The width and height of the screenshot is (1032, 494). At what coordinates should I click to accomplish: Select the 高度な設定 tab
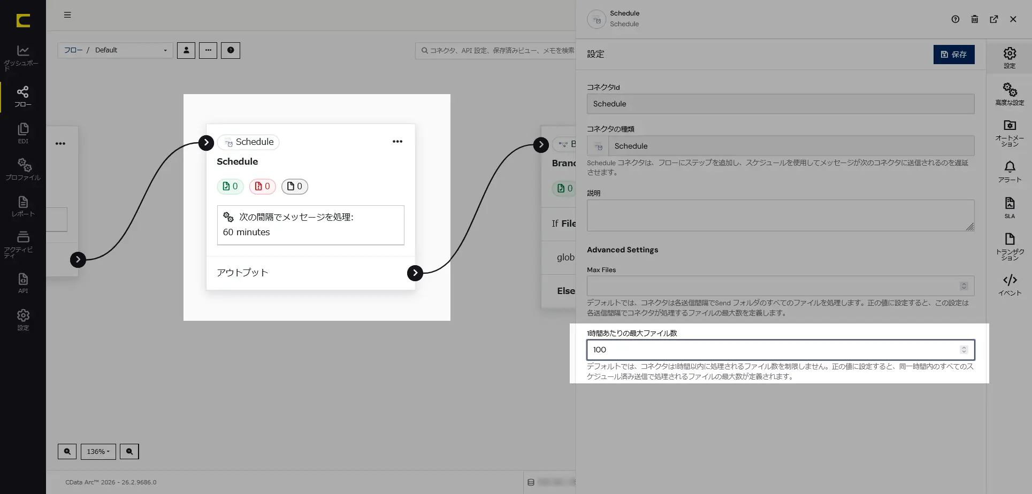click(1010, 94)
